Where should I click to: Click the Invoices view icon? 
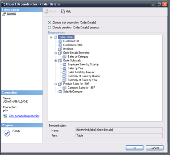pyautogui.click(x=60, y=49)
